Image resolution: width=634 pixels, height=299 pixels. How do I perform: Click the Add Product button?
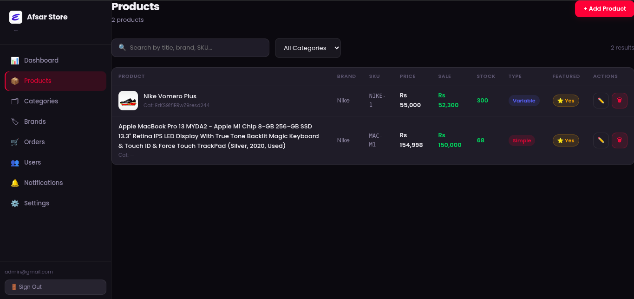[604, 9]
